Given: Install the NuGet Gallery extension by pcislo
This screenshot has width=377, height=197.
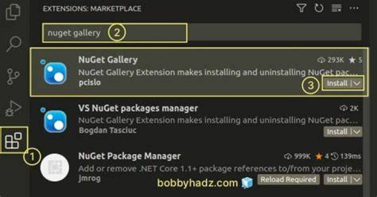Looking at the screenshot, I should click(x=337, y=83).
